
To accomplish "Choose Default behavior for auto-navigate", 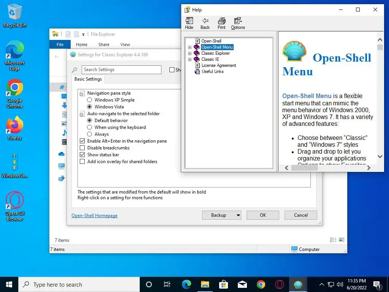I will click(90, 121).
